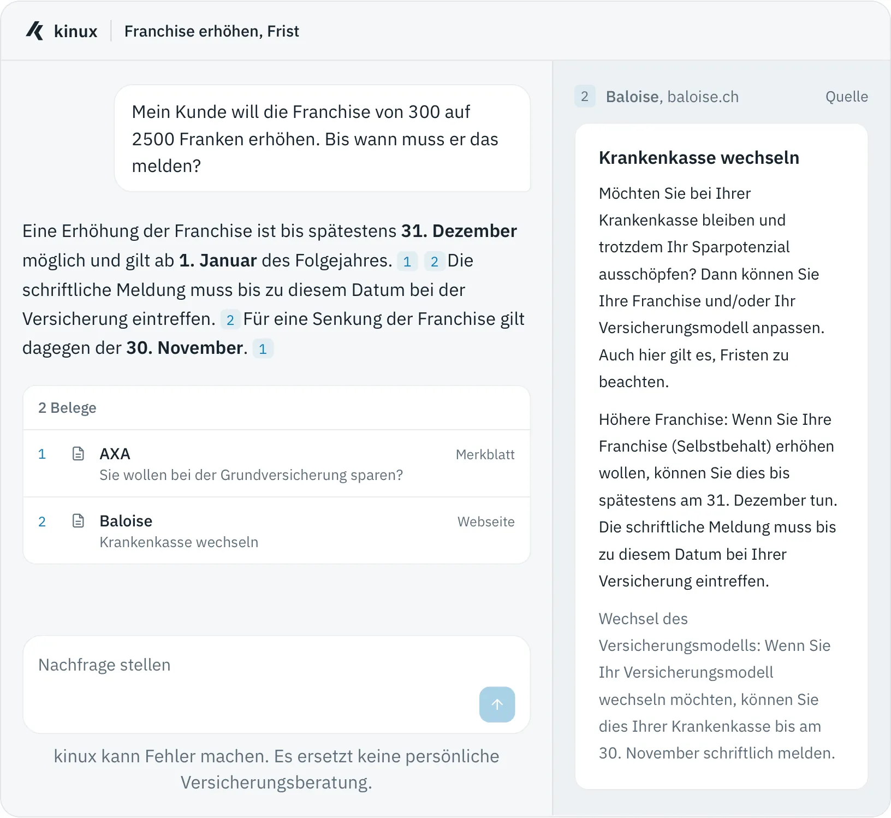Click the source number 2 badge
This screenshot has height=818, width=891.
[585, 97]
